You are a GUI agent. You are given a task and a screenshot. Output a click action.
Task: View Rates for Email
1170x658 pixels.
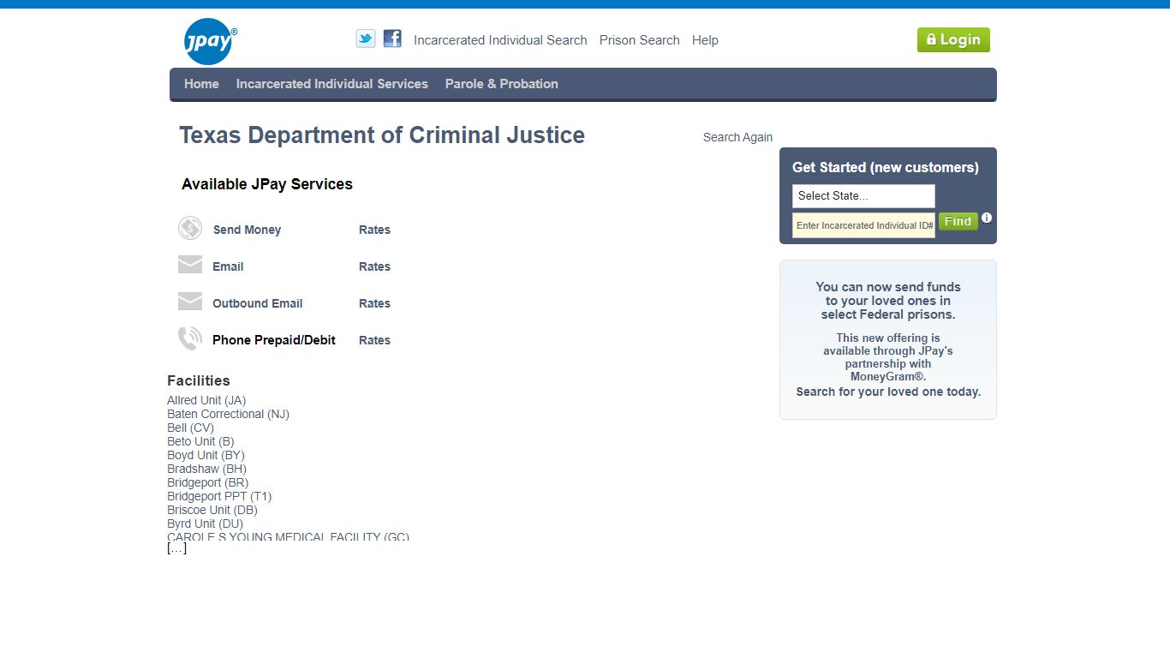pyautogui.click(x=374, y=266)
